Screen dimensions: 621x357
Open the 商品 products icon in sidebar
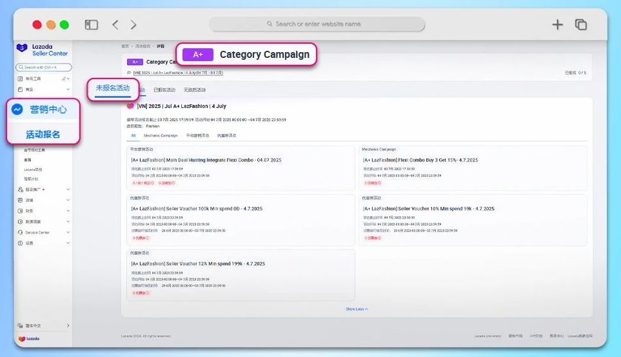[20, 89]
